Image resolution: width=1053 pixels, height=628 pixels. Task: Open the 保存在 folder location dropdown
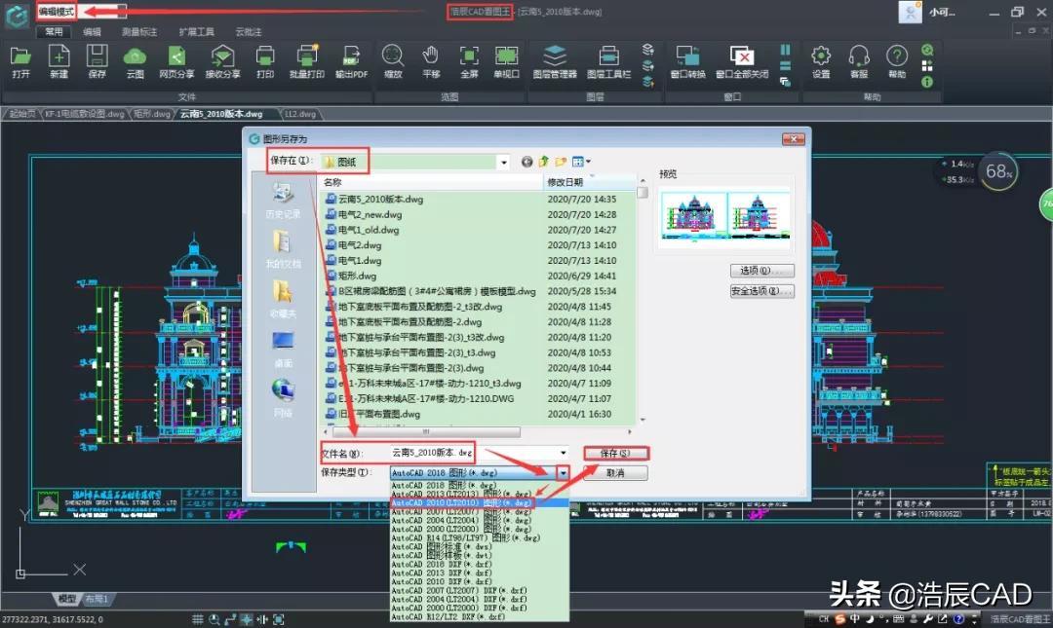tap(503, 162)
